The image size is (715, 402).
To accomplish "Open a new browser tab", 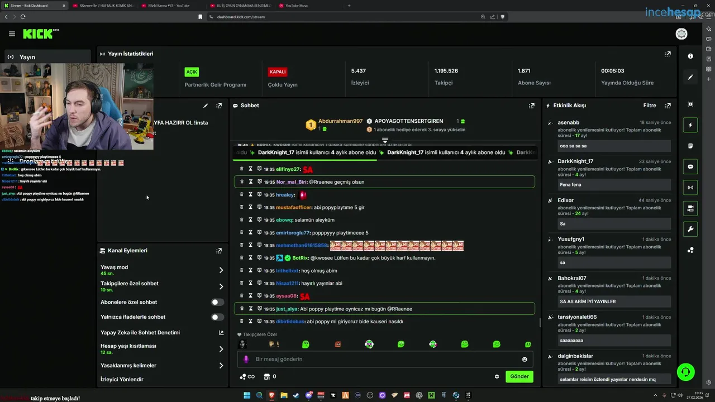I will point(349,6).
